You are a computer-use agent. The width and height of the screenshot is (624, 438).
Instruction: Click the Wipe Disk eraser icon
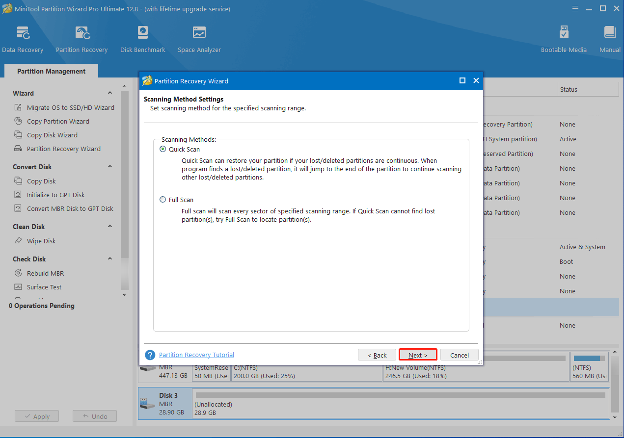[x=18, y=241]
